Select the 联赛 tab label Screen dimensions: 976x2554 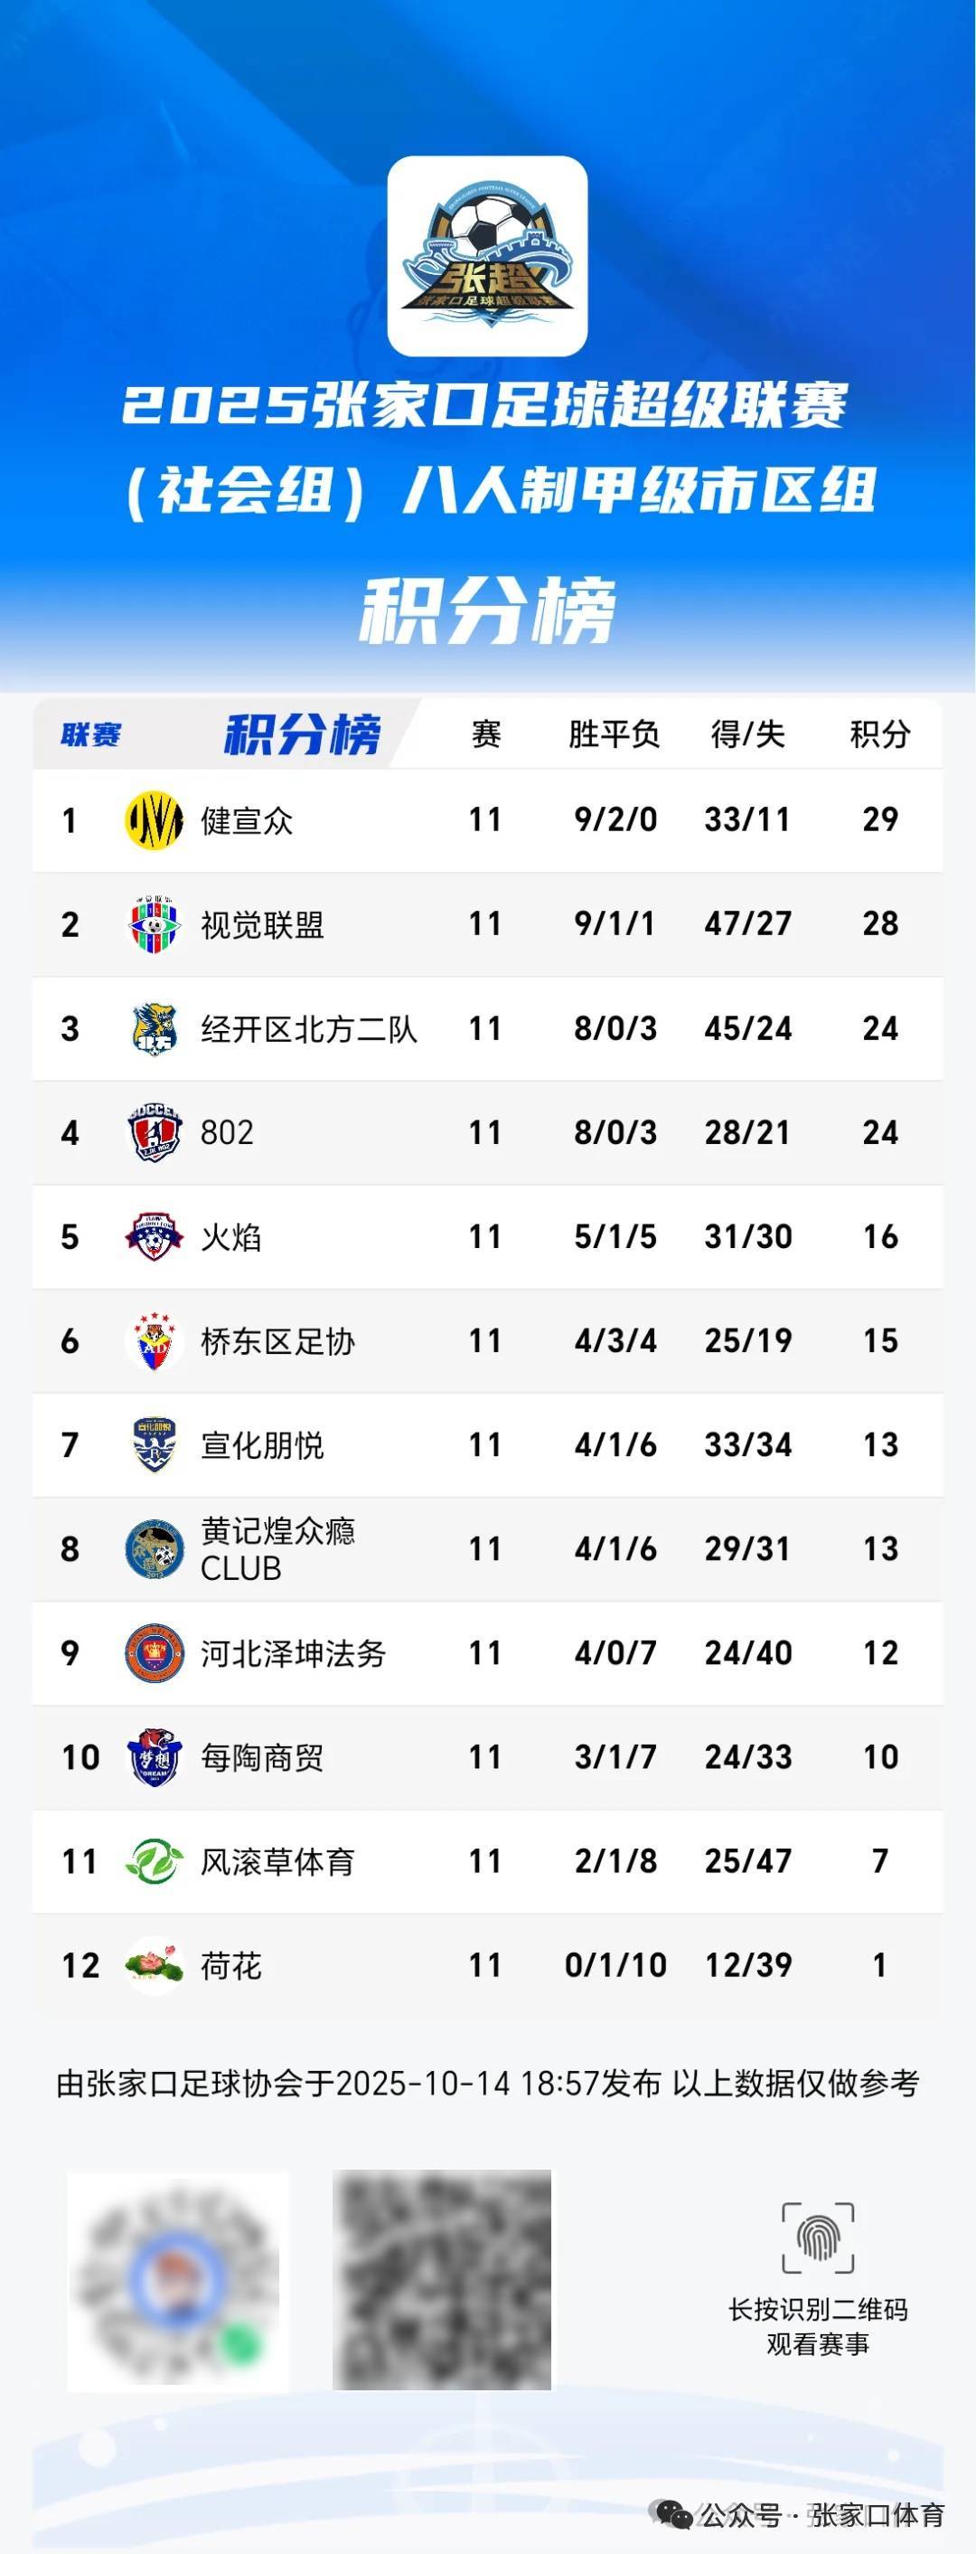[91, 734]
